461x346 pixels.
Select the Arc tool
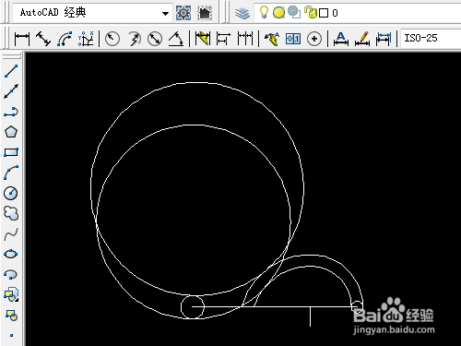coord(11,173)
